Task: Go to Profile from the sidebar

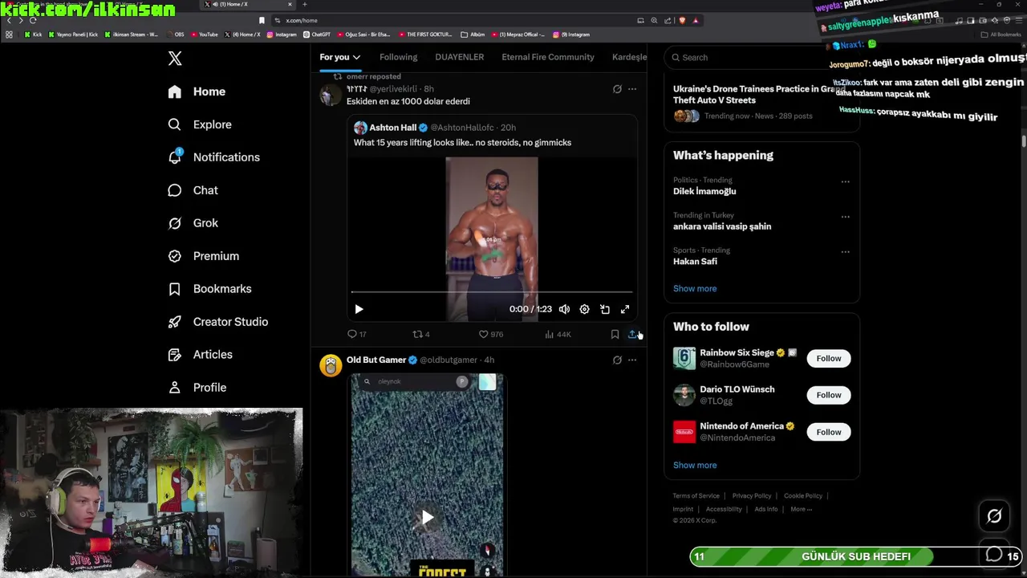Action: tap(197, 388)
